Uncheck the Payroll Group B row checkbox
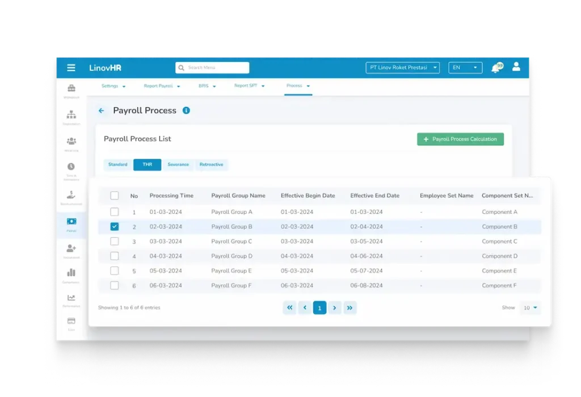 [115, 226]
